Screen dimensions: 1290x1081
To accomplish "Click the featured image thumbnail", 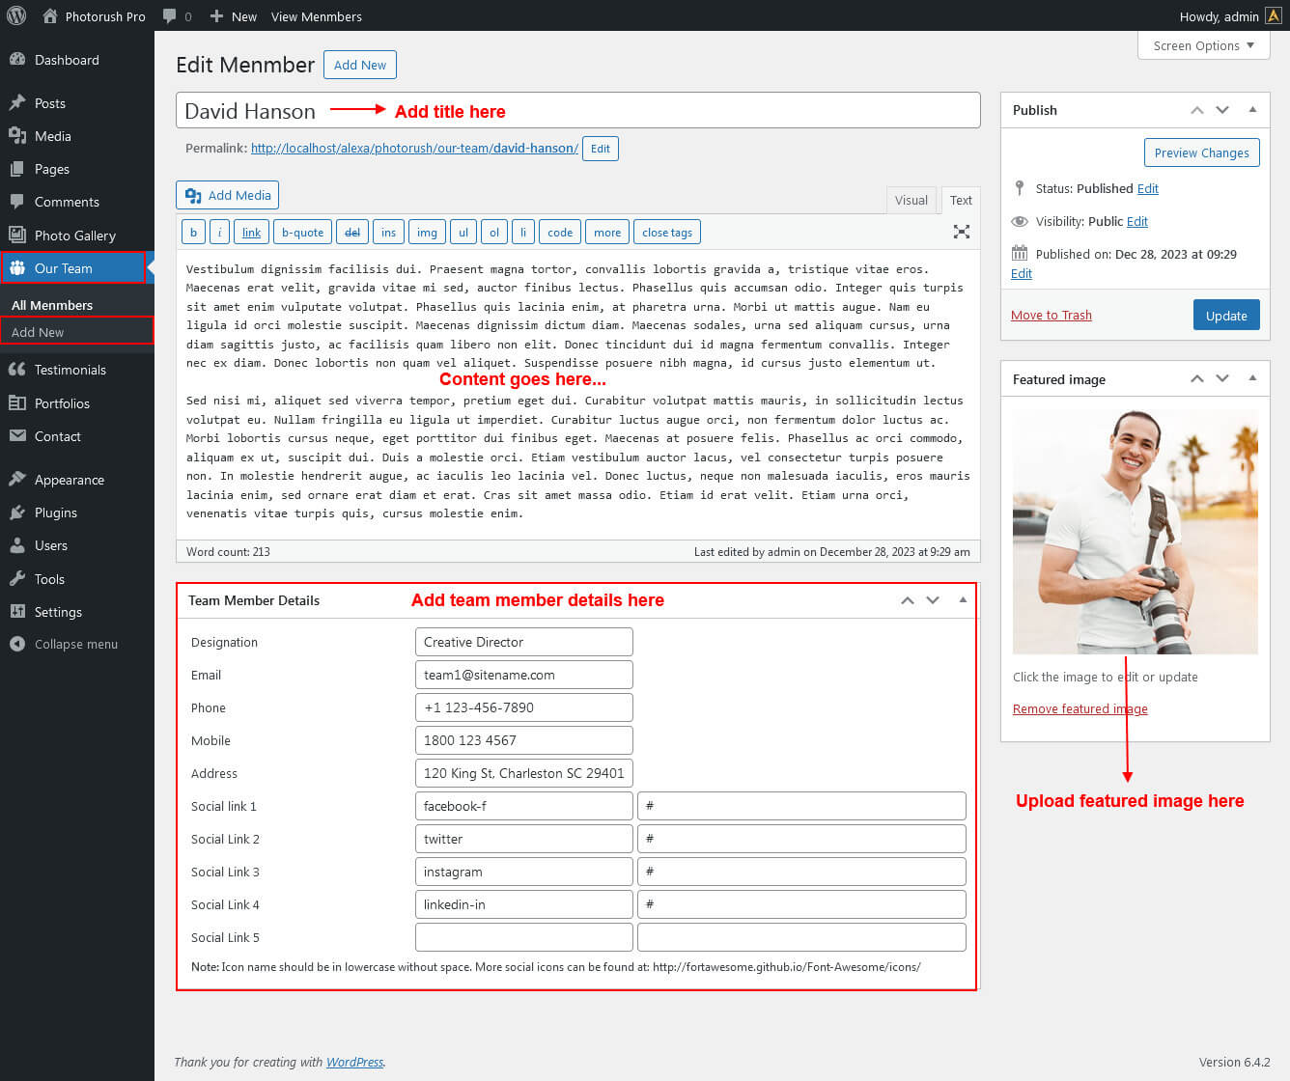I will point(1136,532).
